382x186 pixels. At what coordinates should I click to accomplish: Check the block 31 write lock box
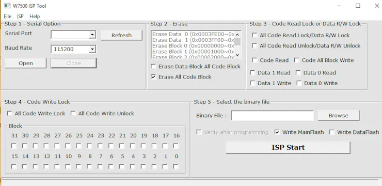pyautogui.click(x=14, y=146)
